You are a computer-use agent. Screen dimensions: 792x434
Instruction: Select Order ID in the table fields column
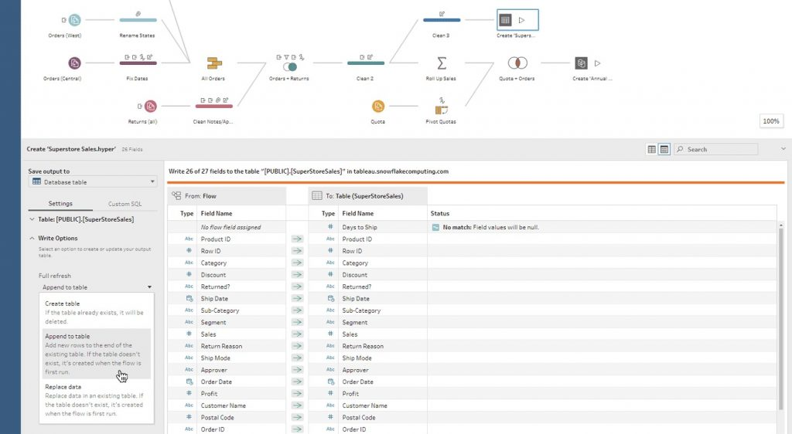pos(354,429)
